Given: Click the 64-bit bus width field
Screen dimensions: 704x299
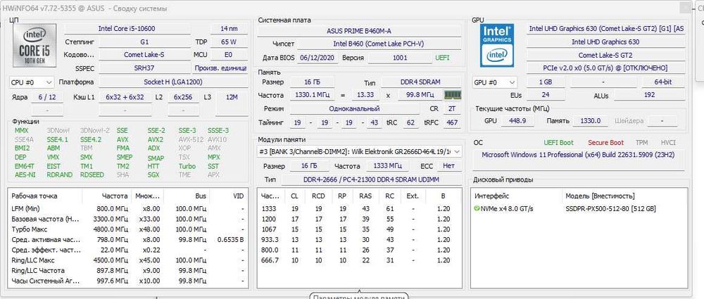Looking at the screenshot, I should [x=664, y=82].
